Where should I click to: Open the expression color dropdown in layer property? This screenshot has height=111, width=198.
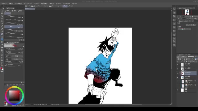[184, 29]
